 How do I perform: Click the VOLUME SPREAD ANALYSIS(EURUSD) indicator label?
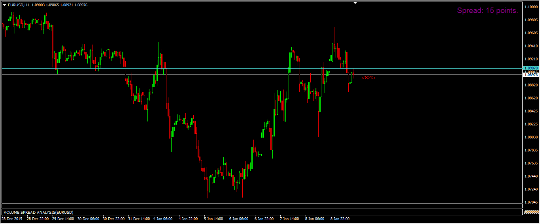click(39, 212)
